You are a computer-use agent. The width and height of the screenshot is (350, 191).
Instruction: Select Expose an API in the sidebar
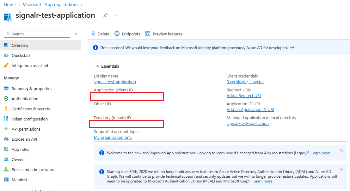(x=25, y=139)
